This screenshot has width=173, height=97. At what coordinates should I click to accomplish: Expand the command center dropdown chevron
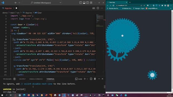tap(61, 3)
